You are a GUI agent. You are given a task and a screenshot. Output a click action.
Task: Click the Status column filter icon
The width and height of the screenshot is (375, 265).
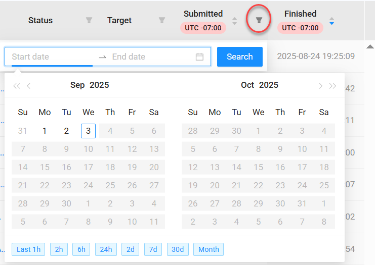coord(89,21)
